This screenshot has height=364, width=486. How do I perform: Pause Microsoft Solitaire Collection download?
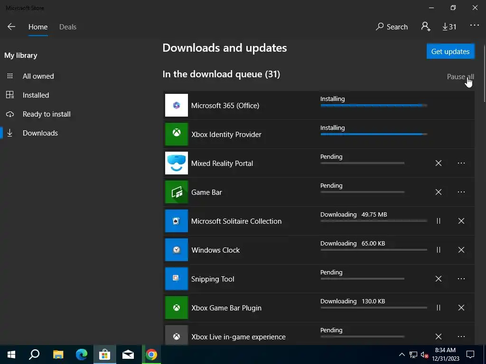pyautogui.click(x=438, y=221)
